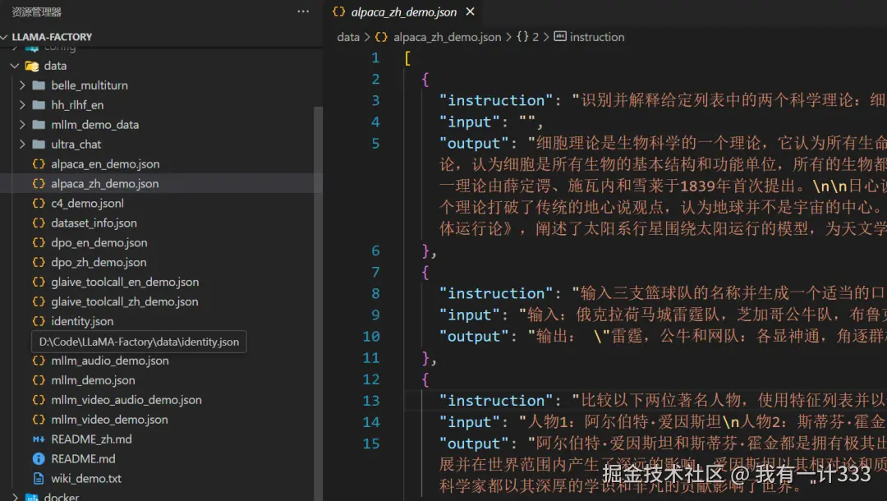The image size is (887, 501).
Task: Select alpaca_zh_demo.json in explorer
Action: click(x=104, y=184)
